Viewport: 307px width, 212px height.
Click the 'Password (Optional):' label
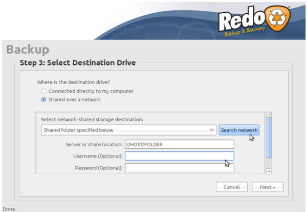(99, 168)
